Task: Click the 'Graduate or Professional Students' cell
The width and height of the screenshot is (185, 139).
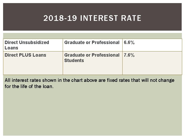Action: tap(92, 63)
